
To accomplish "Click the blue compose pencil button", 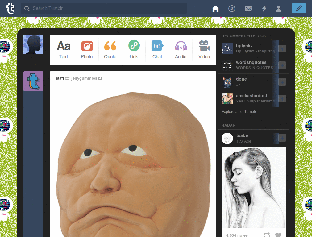I will (299, 8).
